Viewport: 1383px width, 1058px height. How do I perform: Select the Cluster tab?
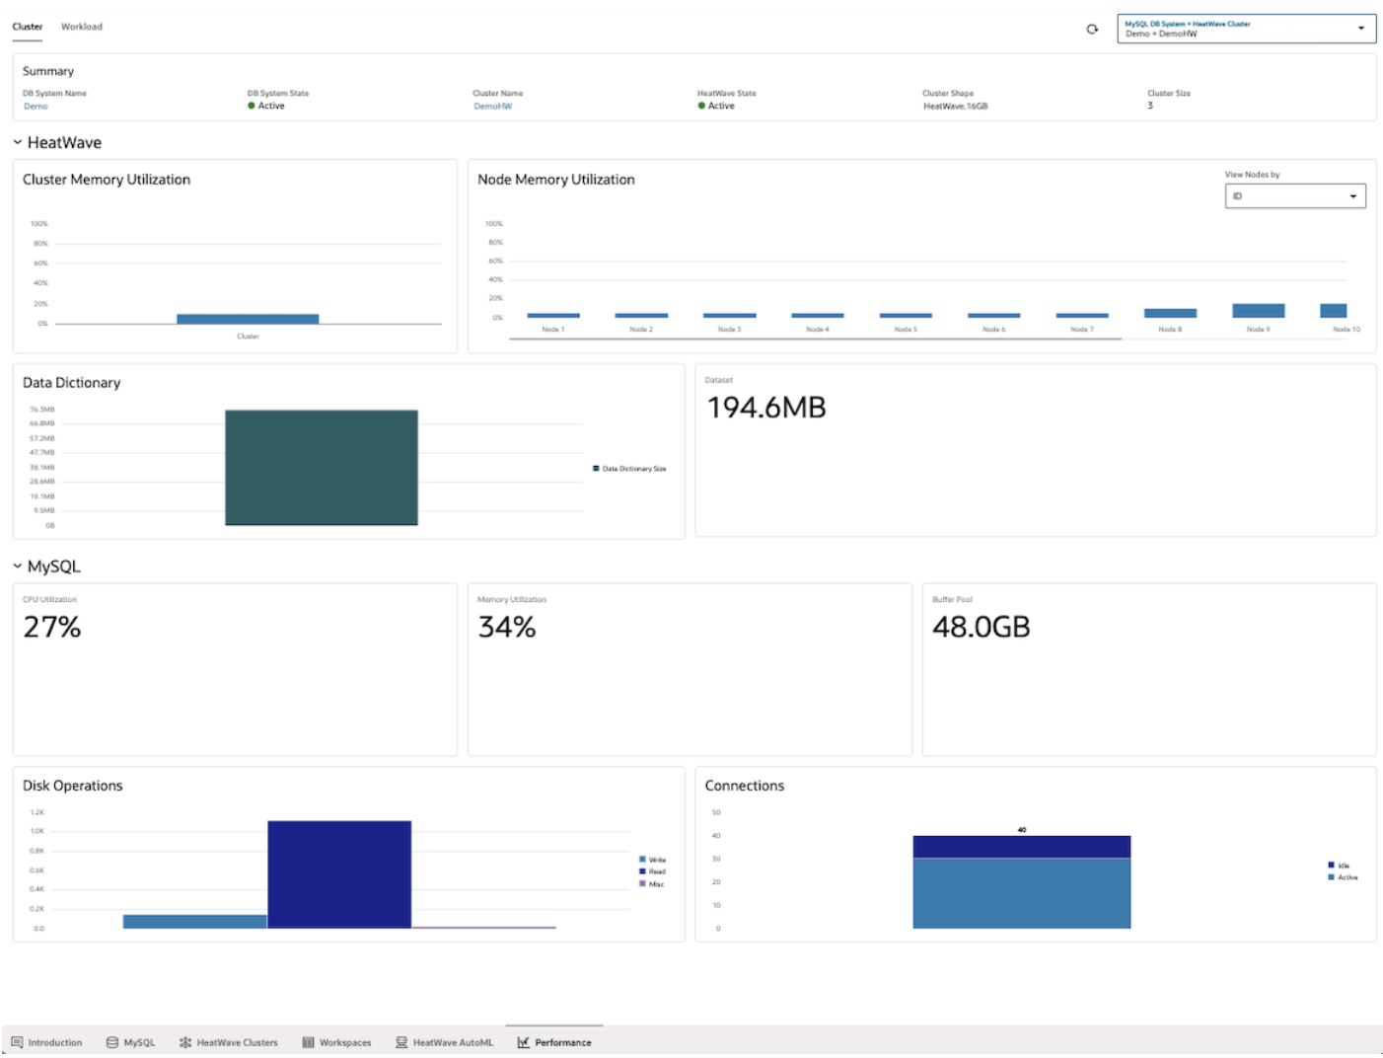point(28,27)
